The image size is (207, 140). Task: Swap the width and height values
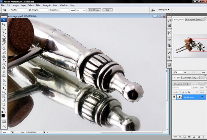(x=30, y=10)
